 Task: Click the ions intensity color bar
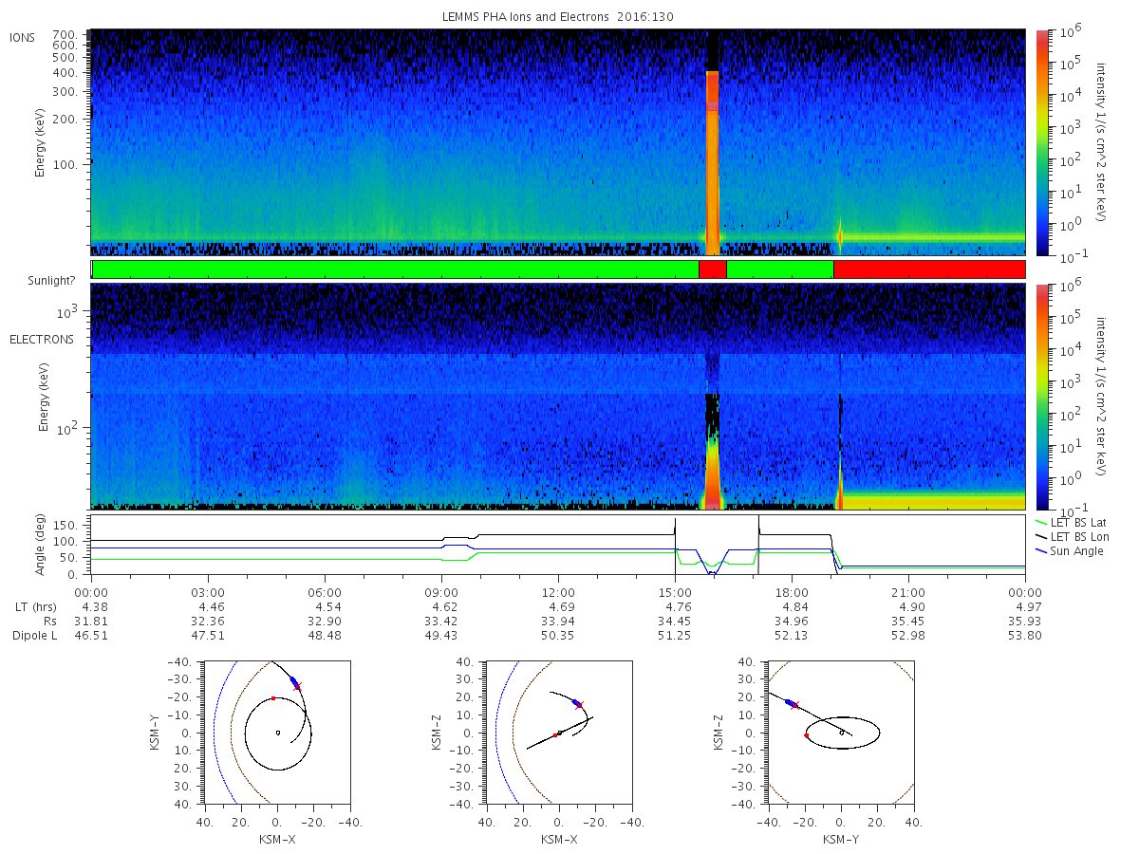click(x=1042, y=142)
